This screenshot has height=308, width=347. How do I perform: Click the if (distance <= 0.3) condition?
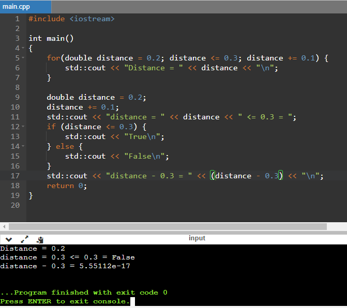pyautogui.click(x=92, y=127)
